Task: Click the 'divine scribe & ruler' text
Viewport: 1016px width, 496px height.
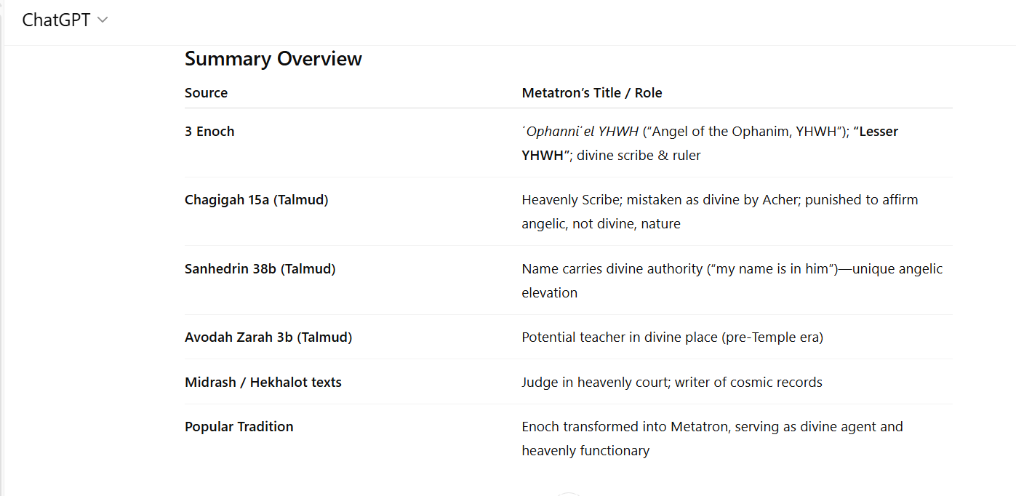Action: pyautogui.click(x=639, y=156)
